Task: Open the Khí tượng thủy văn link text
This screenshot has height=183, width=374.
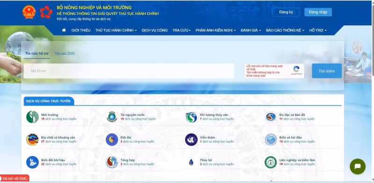Action: pos(214,115)
